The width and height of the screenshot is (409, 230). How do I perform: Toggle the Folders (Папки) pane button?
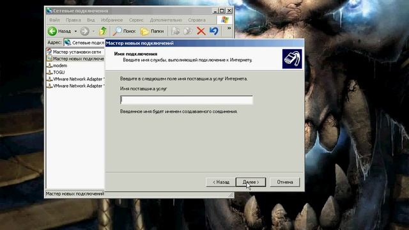[x=152, y=31]
